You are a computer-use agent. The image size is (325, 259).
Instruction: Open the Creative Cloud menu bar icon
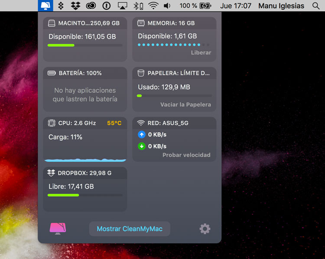(91, 6)
